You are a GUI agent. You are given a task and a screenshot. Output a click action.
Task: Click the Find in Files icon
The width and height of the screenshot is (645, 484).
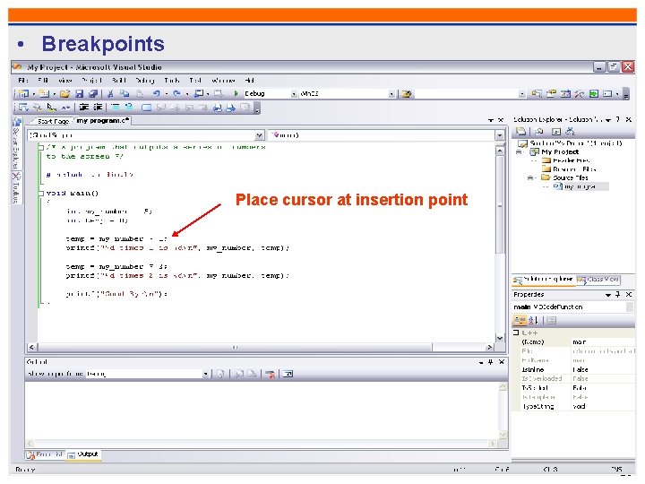click(x=407, y=94)
